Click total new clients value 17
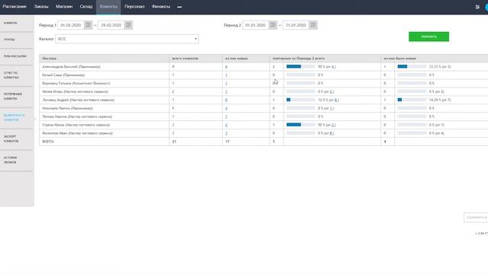488x274 pixels. [x=227, y=142]
